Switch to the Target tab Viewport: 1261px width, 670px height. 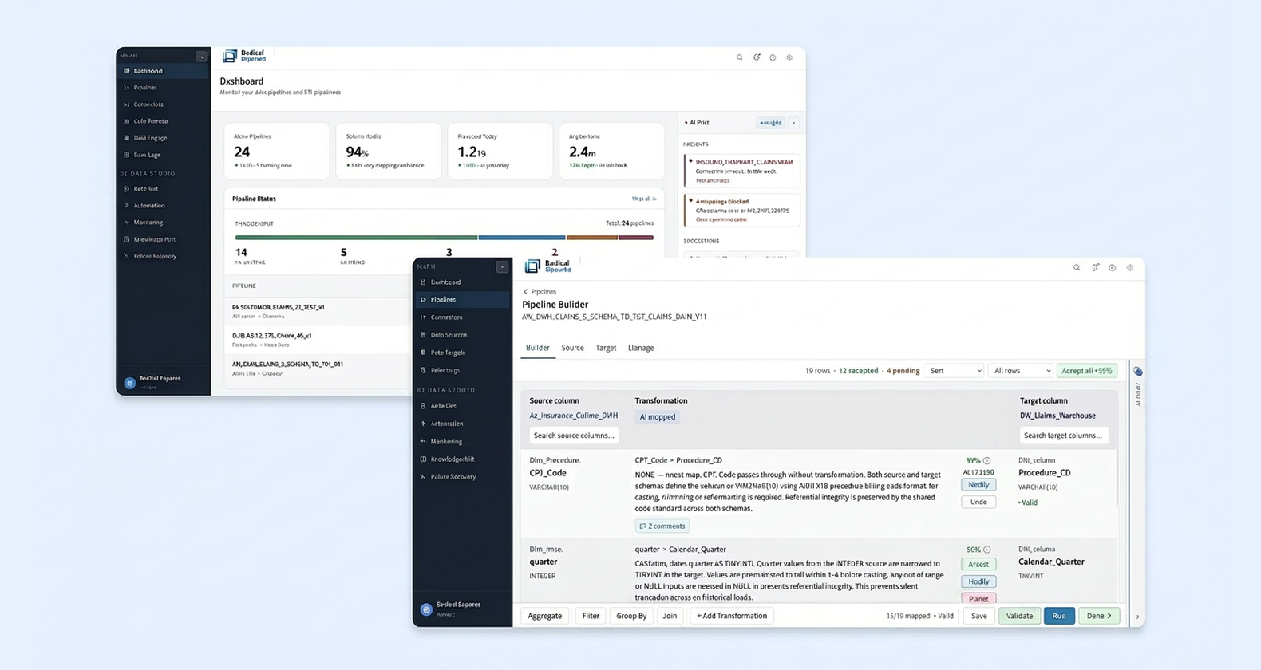pos(606,348)
